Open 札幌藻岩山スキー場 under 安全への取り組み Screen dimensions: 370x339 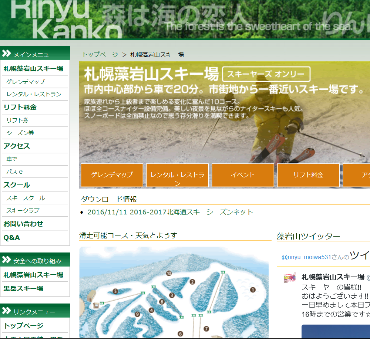click(x=33, y=275)
